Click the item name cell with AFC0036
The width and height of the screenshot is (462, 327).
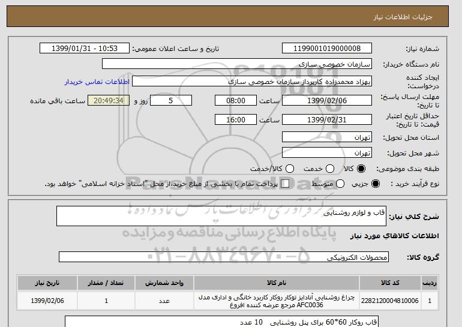[277, 301]
